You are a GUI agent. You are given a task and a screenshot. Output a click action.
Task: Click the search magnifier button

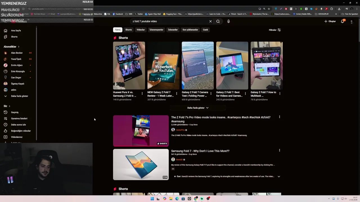218,21
